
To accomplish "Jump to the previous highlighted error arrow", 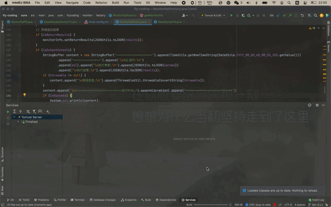I will (318, 28).
